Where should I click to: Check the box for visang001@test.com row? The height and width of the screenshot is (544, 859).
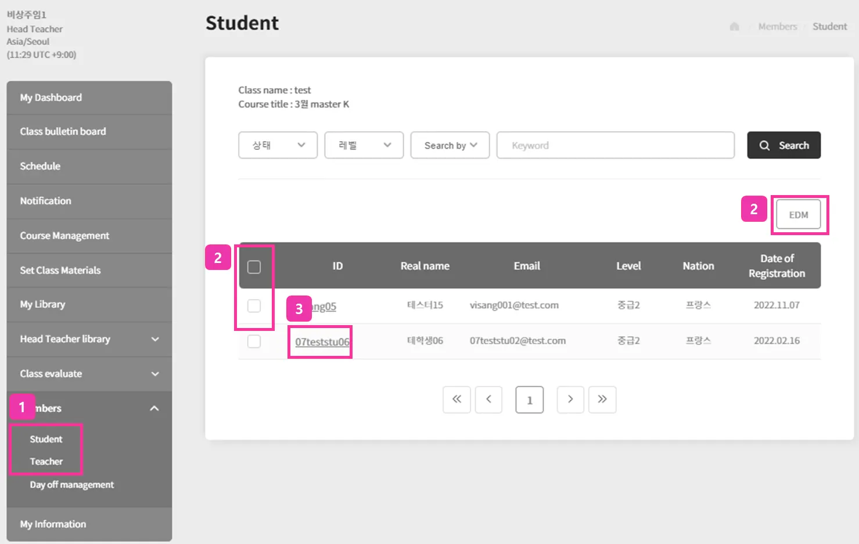(x=254, y=306)
